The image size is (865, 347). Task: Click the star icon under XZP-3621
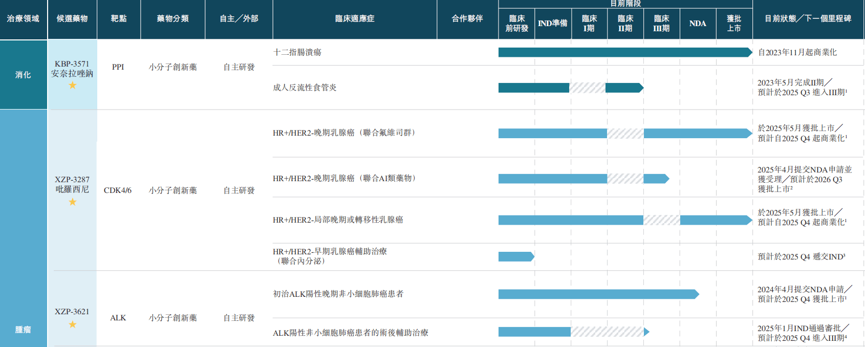[x=72, y=324]
